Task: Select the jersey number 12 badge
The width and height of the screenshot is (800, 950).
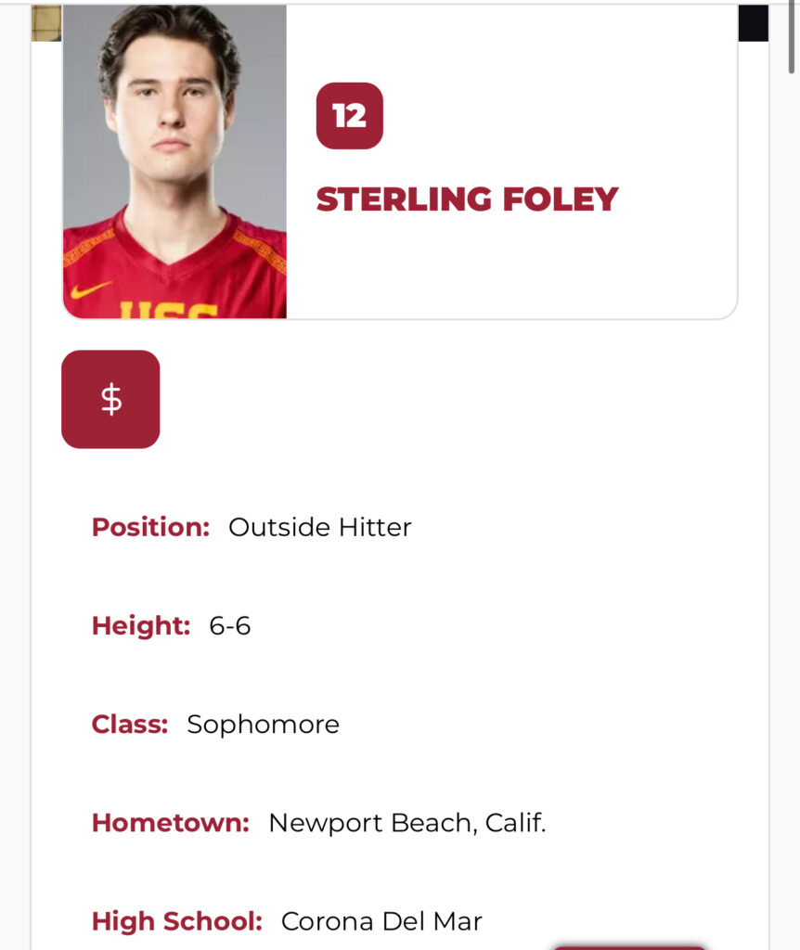Action: (349, 116)
